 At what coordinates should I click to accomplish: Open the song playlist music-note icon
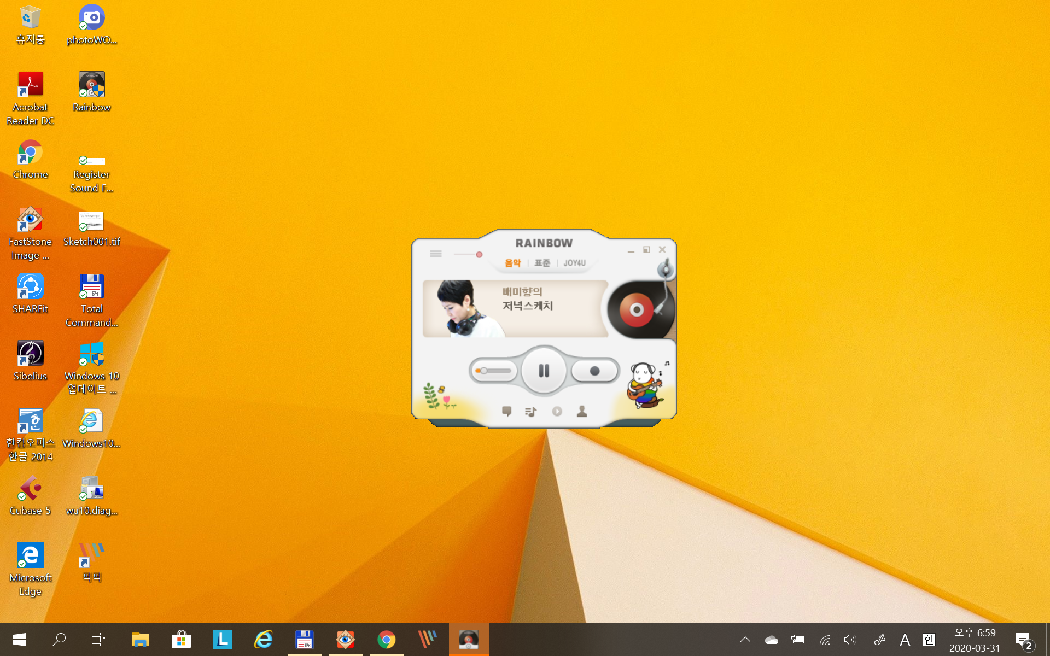pos(530,412)
